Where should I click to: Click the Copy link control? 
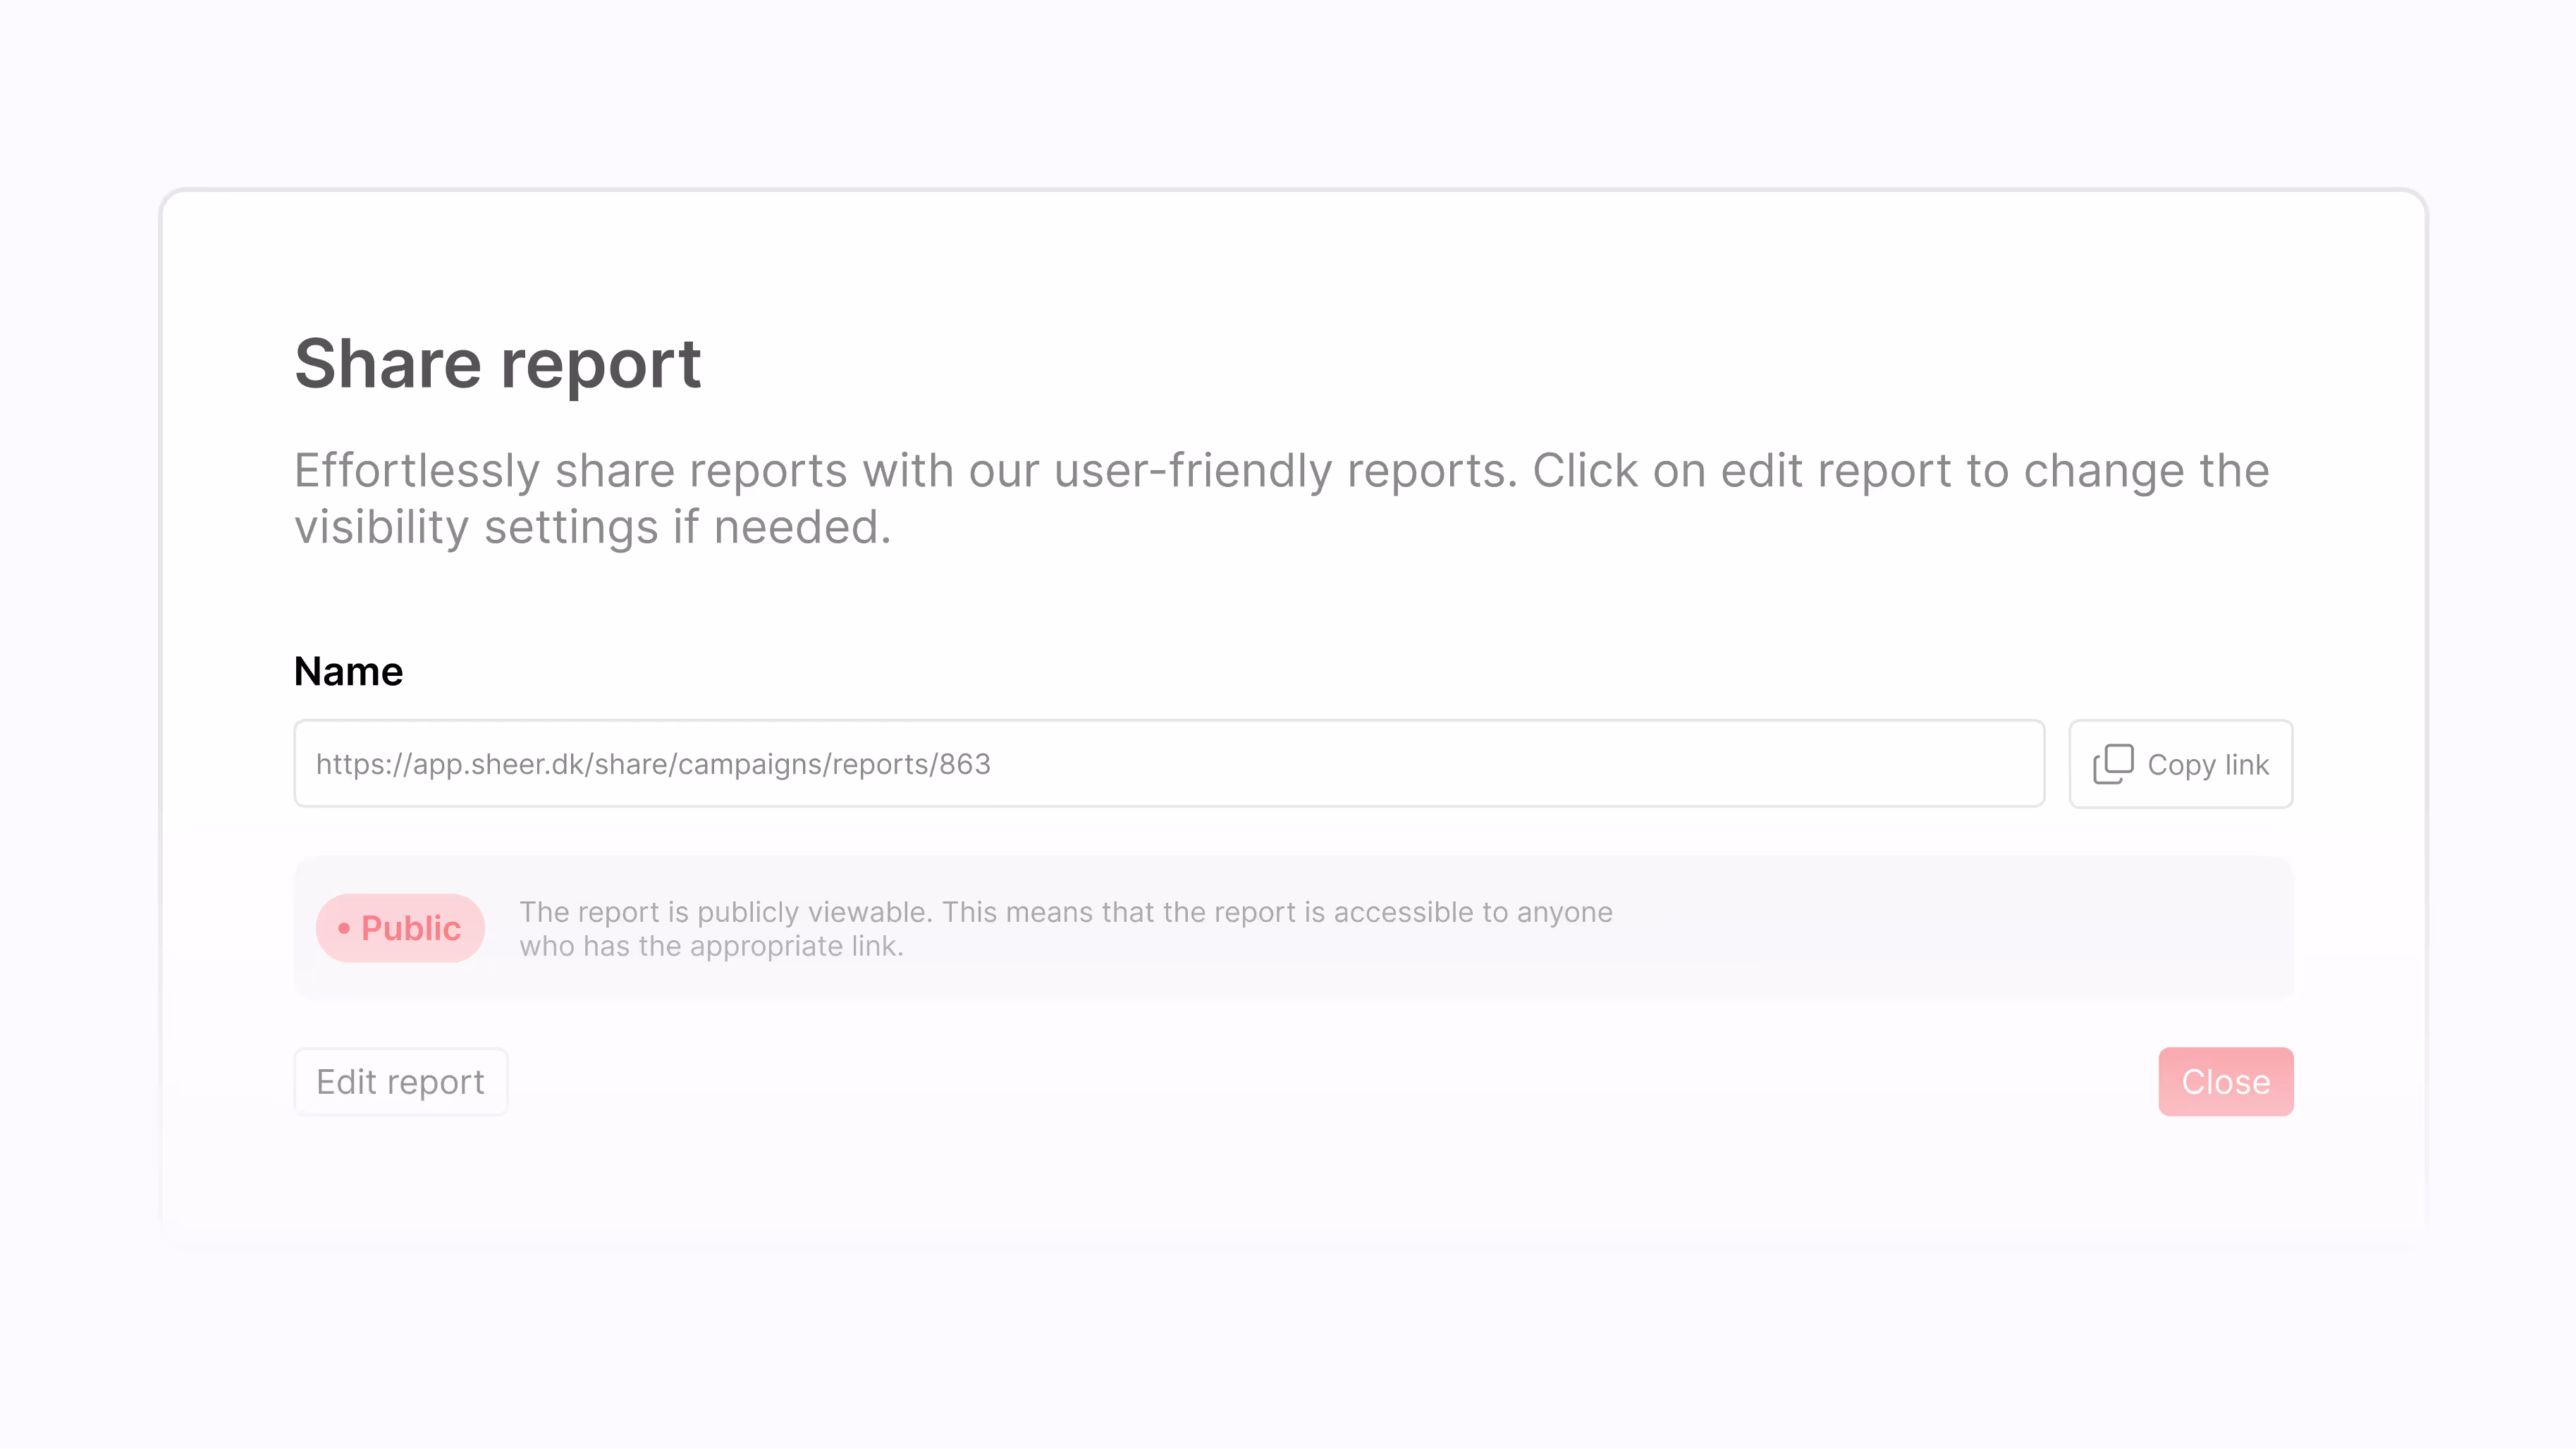(2181, 764)
